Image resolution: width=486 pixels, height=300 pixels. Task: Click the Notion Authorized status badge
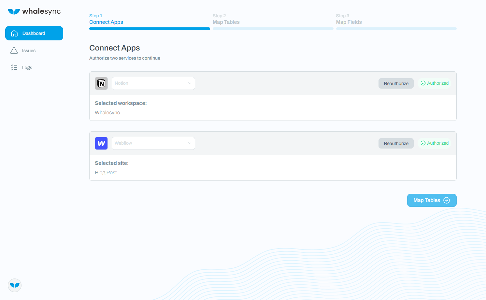pos(435,83)
